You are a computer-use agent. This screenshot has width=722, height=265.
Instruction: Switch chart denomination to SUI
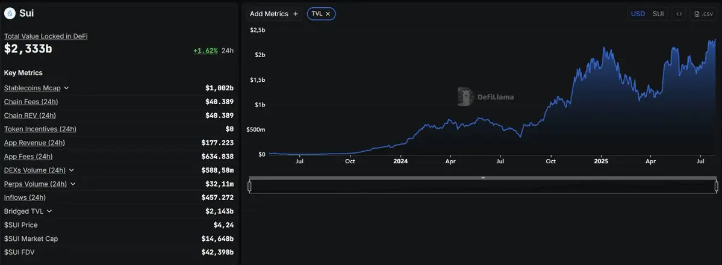[x=658, y=14]
